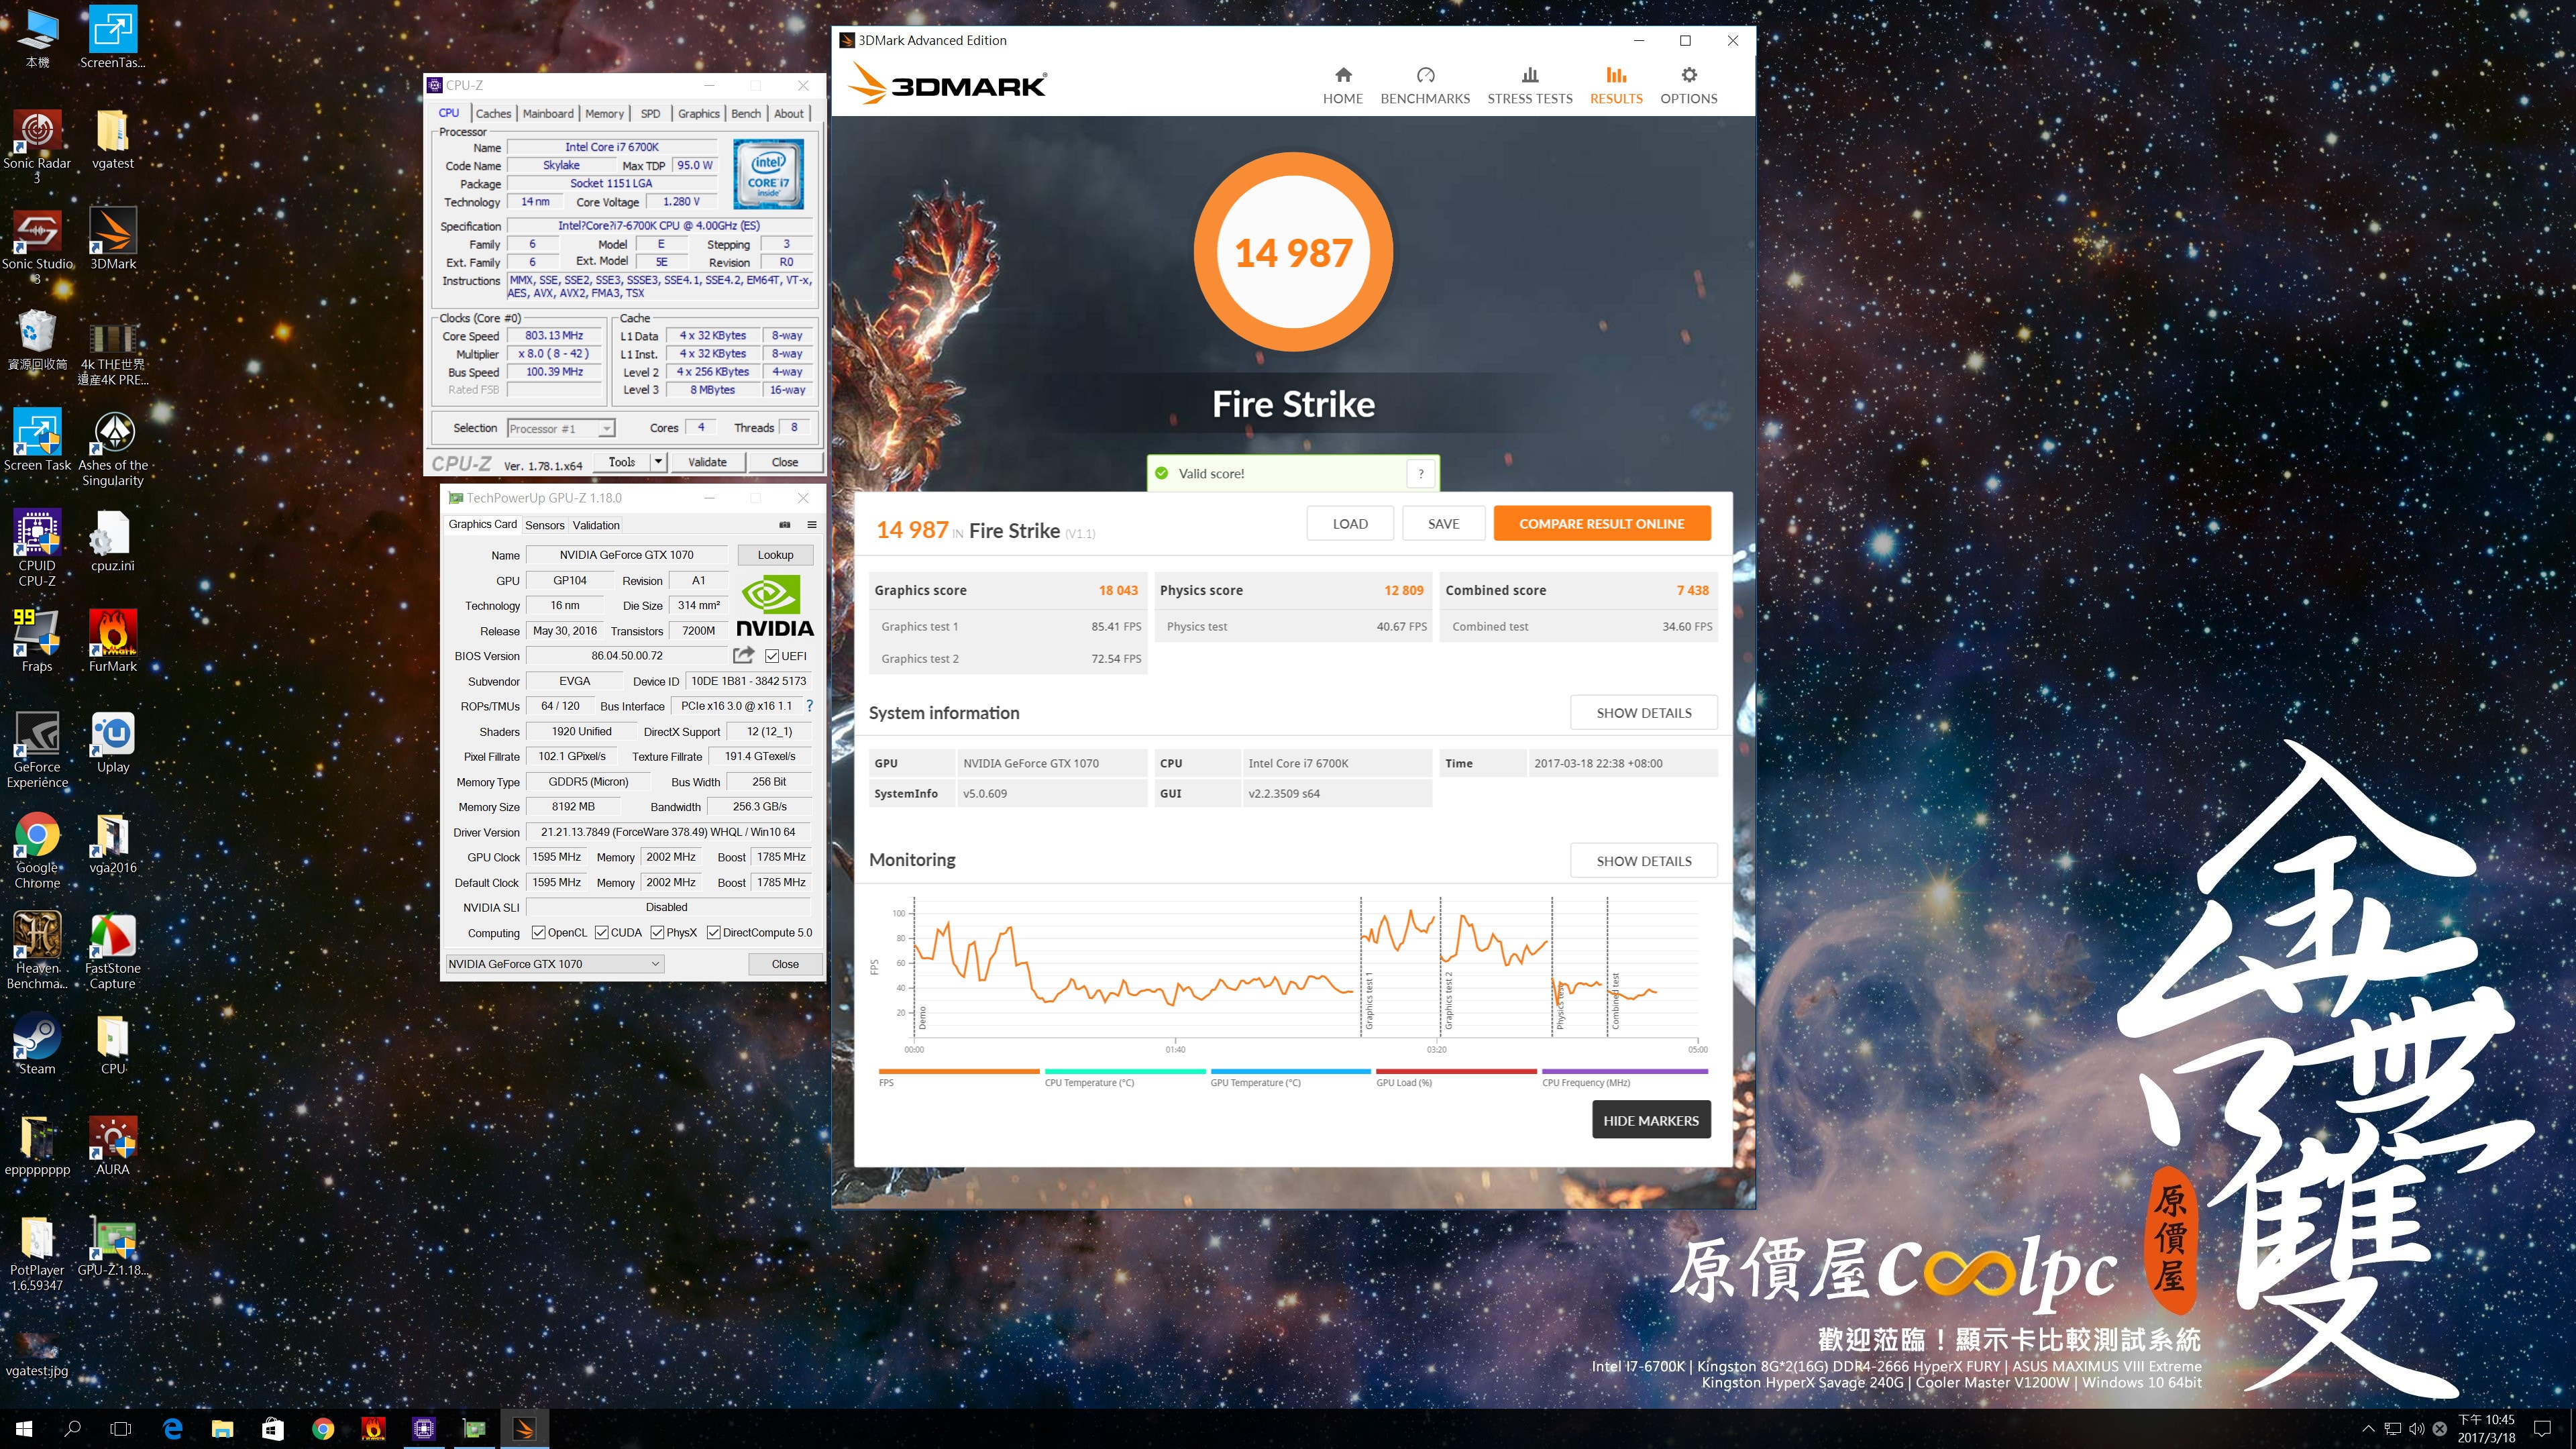The image size is (2576, 1449).
Task: Open Sonic Radar 3 desktop icon
Action: click(37, 146)
